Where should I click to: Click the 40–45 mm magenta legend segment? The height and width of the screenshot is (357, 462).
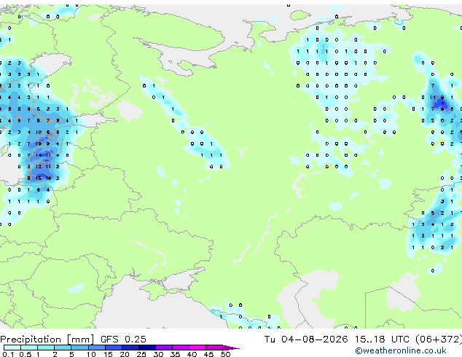pos(197,348)
